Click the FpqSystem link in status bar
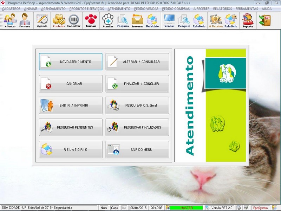This screenshot has width=281, height=211. [x=260, y=208]
